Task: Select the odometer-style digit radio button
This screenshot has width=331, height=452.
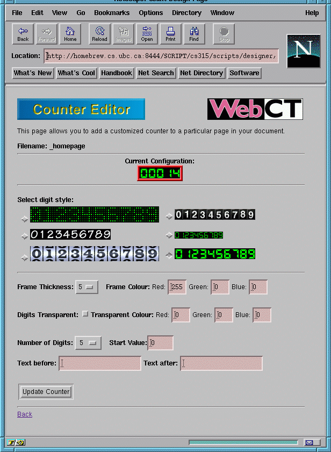Action: click(24, 257)
